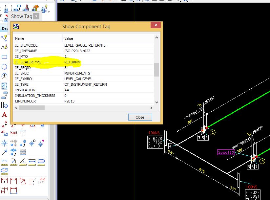Select the tag list element tool

point(4,105)
